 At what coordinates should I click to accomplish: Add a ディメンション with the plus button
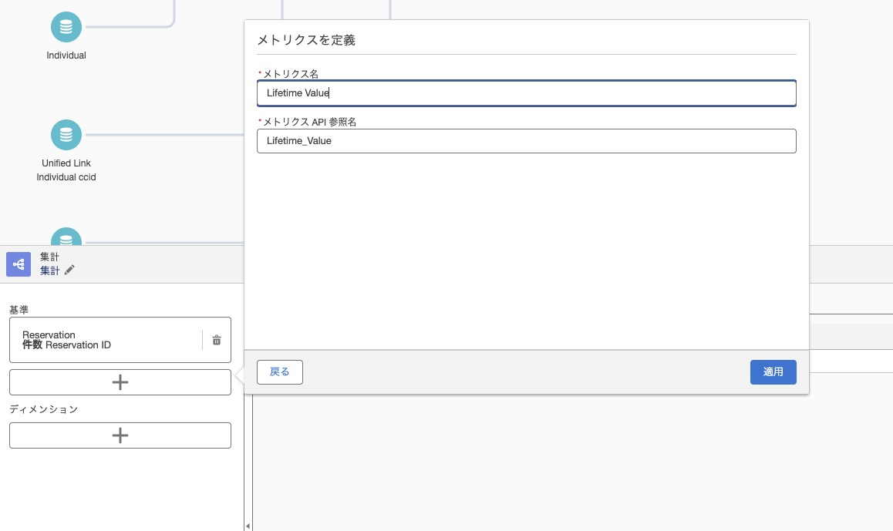tap(120, 435)
